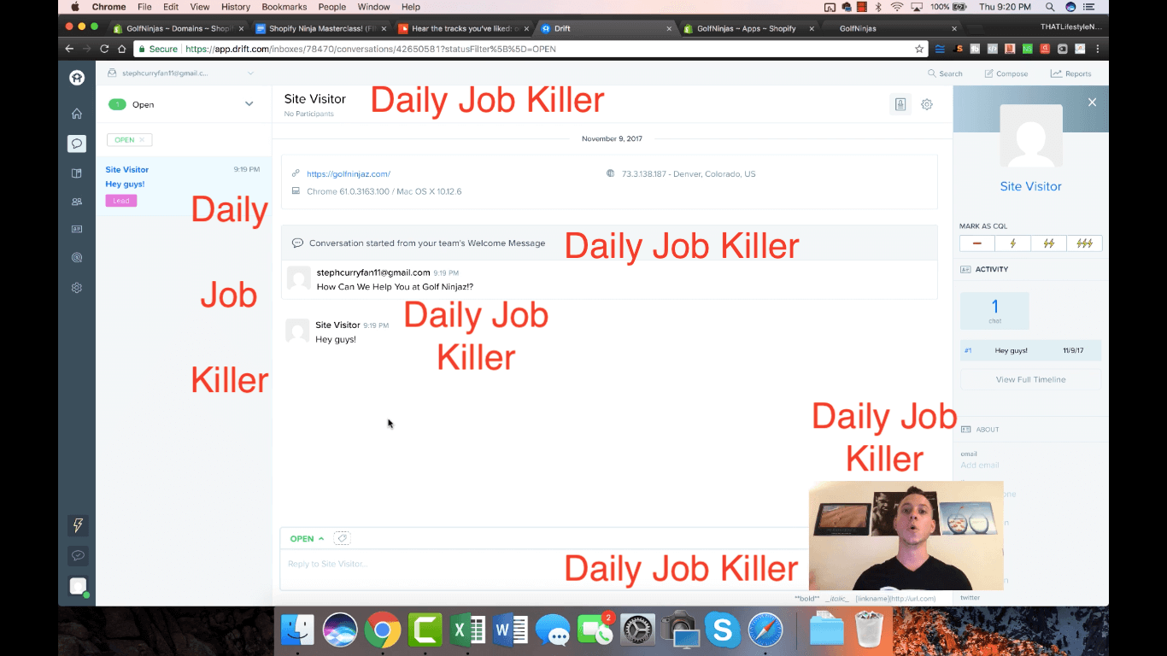
Task: Open Safari from the Dock
Action: point(765,631)
